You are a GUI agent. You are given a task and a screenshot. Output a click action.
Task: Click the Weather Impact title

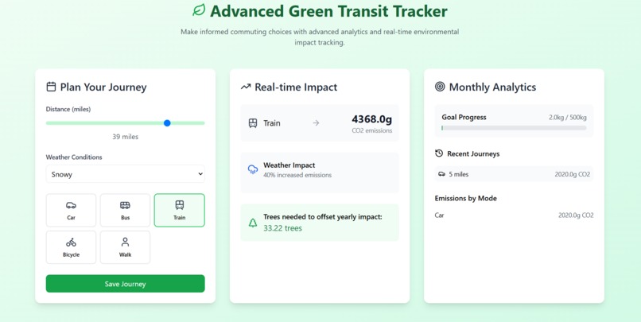click(x=289, y=165)
